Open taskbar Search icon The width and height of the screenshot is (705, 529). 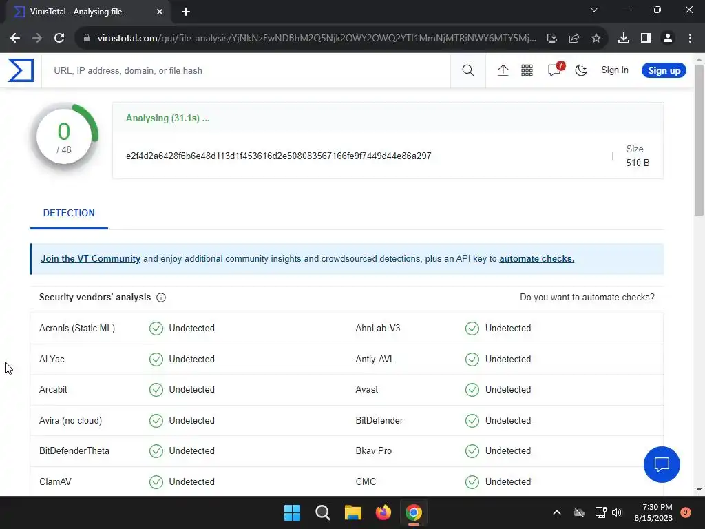tap(323, 512)
